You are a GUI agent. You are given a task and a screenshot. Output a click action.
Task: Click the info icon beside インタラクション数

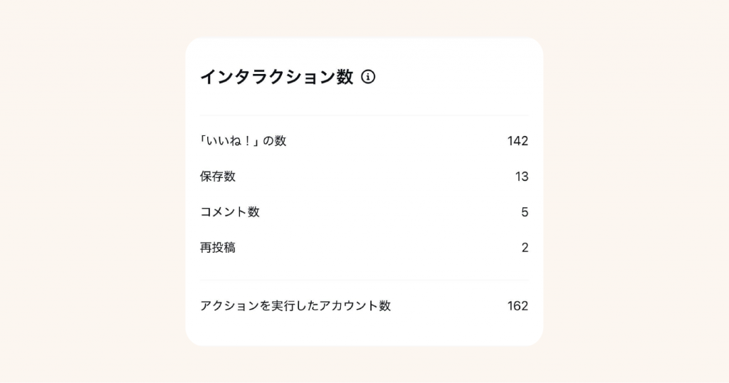pos(368,77)
